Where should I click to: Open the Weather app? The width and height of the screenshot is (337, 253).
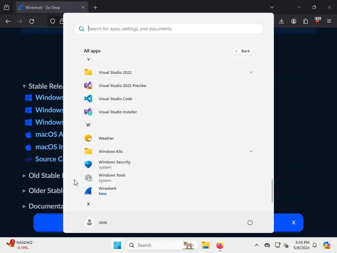click(x=168, y=138)
